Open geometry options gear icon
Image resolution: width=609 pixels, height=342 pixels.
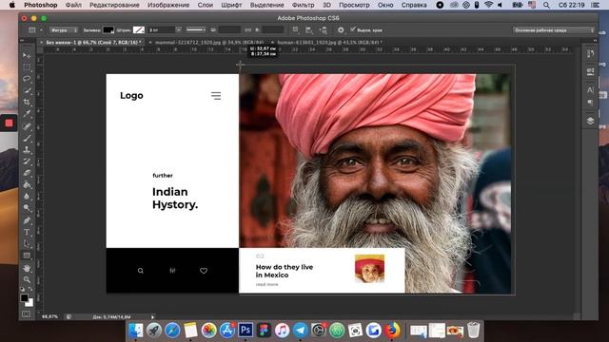(341, 29)
